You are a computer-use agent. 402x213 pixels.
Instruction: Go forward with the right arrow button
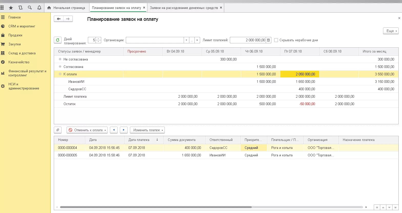(68, 19)
